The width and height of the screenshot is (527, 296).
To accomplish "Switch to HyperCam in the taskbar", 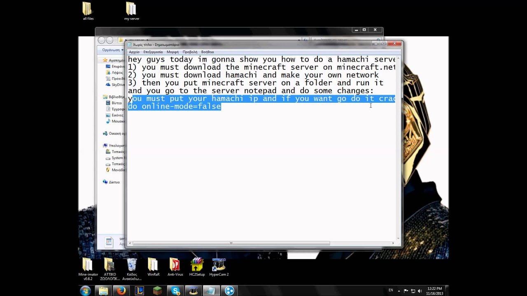I will 193,291.
